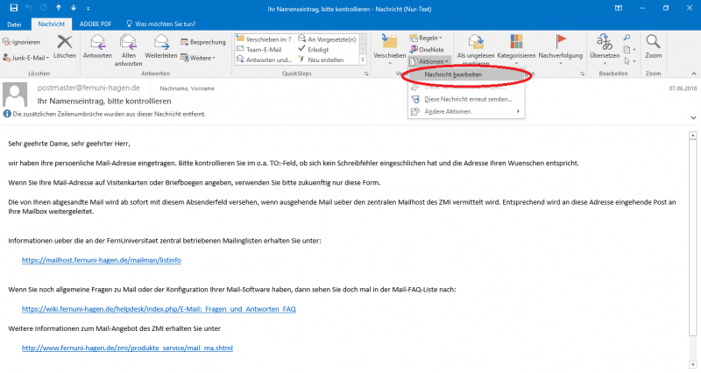The width and height of the screenshot is (701, 373).
Task: Open the Übersetzen translate dropdown
Action: [605, 50]
